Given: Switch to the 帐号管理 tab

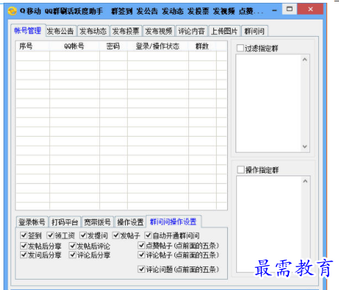Looking at the screenshot, I should [x=28, y=31].
